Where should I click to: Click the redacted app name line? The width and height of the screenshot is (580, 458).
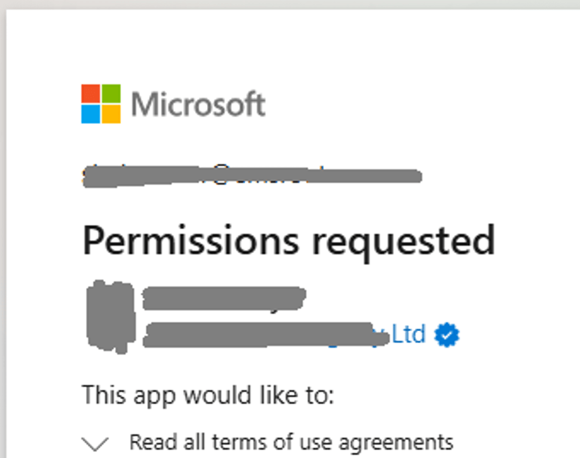click(x=224, y=298)
